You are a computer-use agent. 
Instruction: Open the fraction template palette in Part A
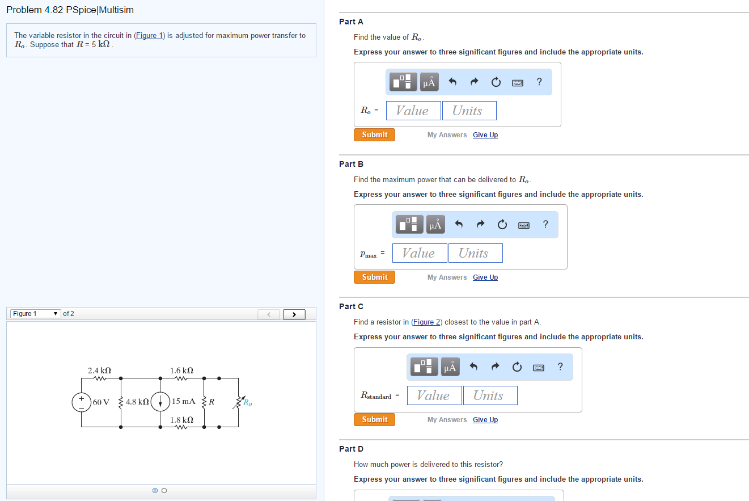[x=403, y=82]
